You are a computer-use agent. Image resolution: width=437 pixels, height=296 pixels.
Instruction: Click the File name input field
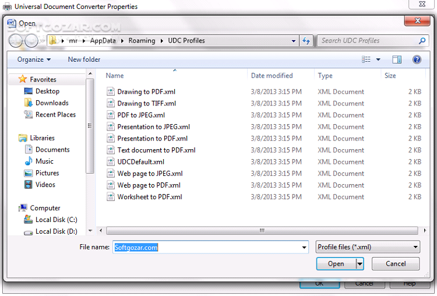pos(210,247)
